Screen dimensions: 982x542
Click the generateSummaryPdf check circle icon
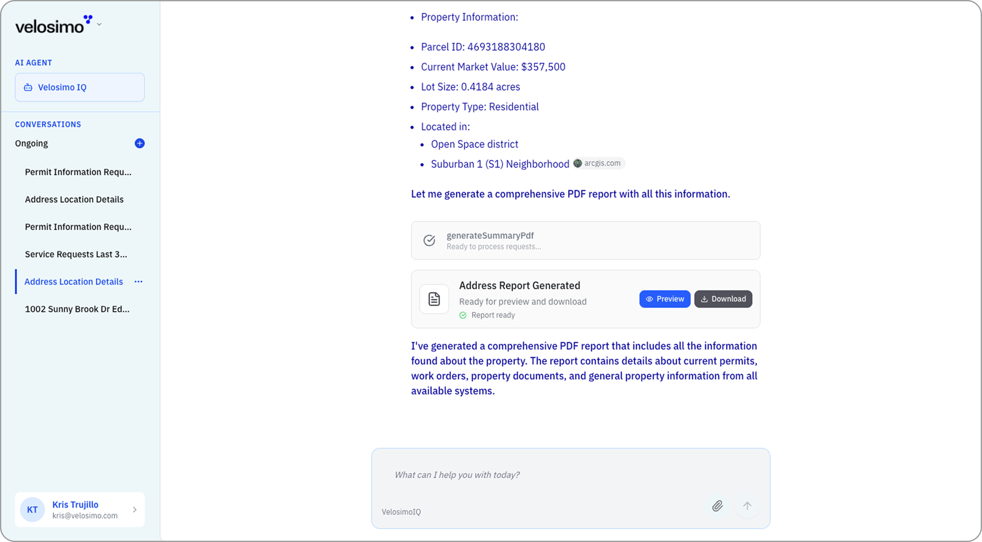click(x=429, y=240)
